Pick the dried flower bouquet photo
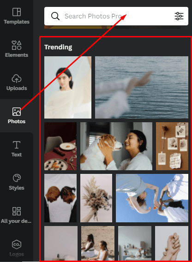The height and width of the screenshot is (262, 192). [96, 198]
